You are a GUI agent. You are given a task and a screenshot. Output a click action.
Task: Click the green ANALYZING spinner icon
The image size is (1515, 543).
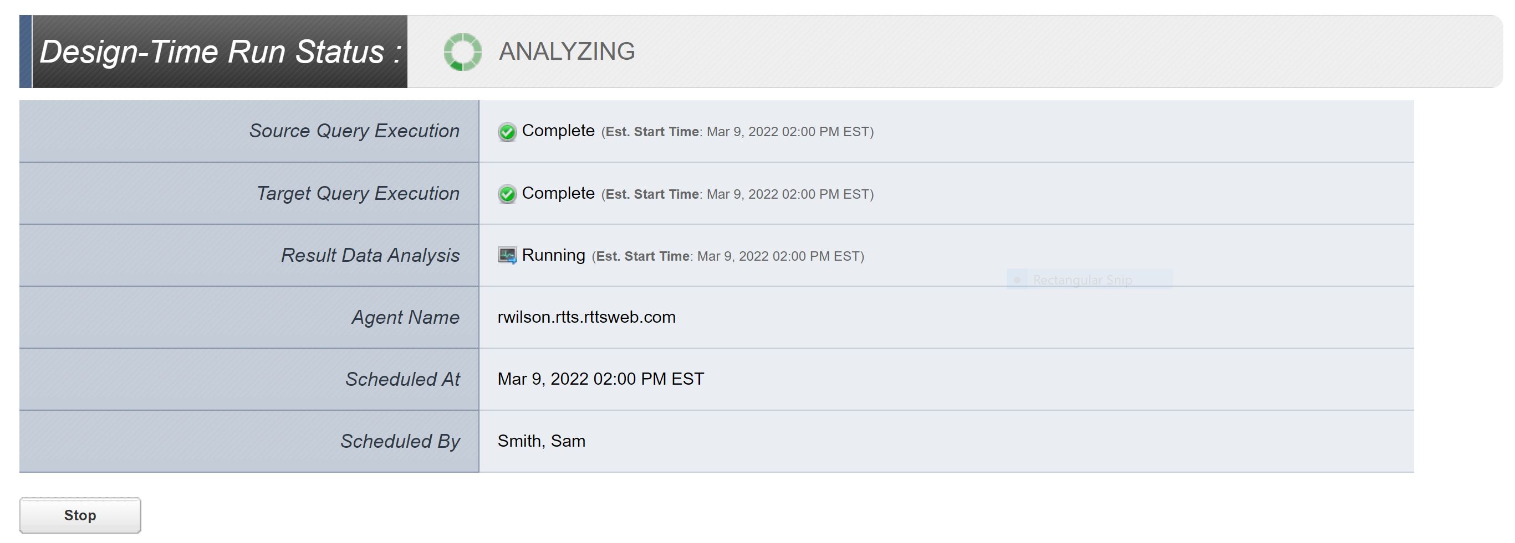[x=462, y=51]
